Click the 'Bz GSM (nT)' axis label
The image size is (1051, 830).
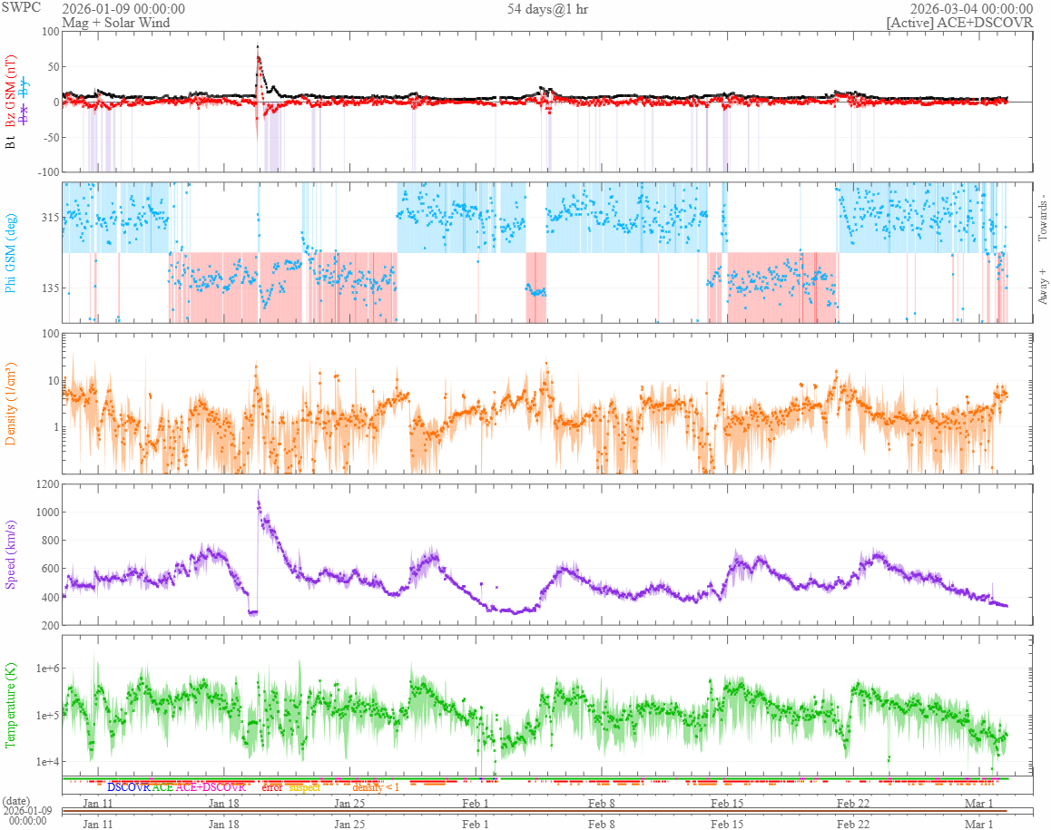click(x=10, y=91)
